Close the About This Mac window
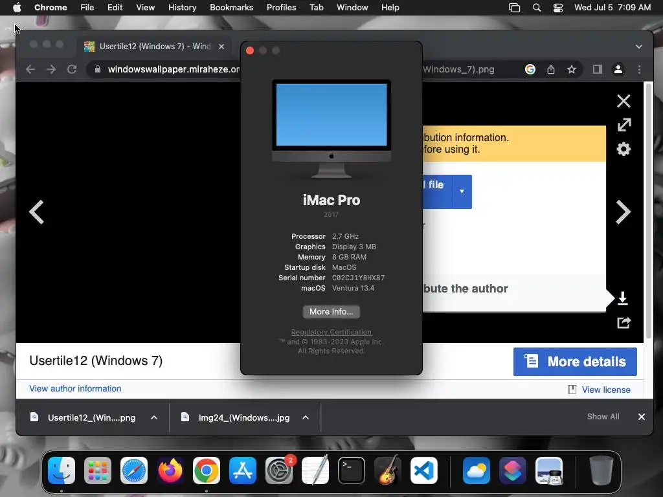Viewport: 663px width, 497px height. tap(250, 50)
